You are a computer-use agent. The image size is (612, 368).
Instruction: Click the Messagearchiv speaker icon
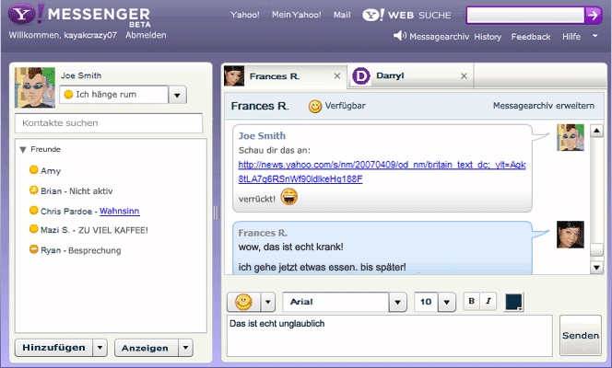click(400, 36)
